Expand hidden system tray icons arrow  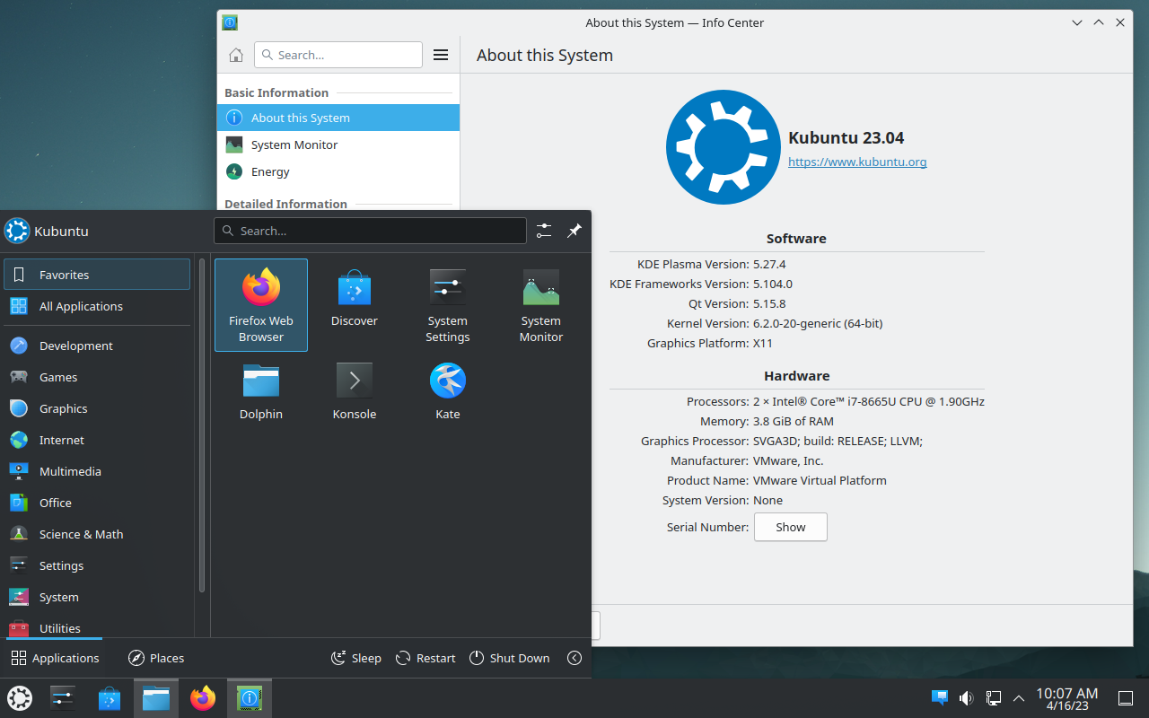[x=1019, y=697]
